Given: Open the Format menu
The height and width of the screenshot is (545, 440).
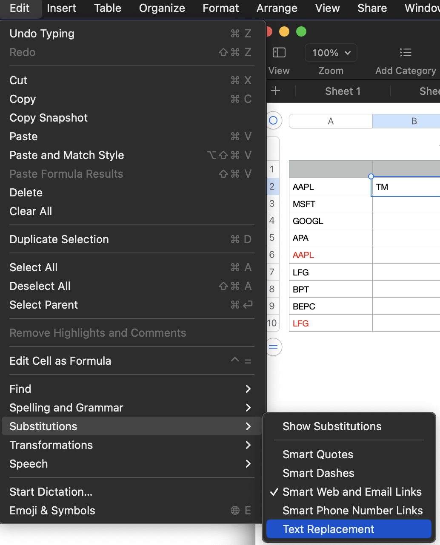Looking at the screenshot, I should click(x=220, y=8).
